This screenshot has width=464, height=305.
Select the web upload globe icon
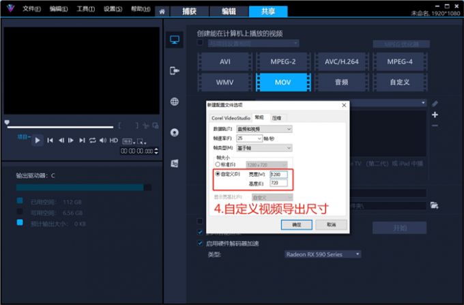point(175,102)
